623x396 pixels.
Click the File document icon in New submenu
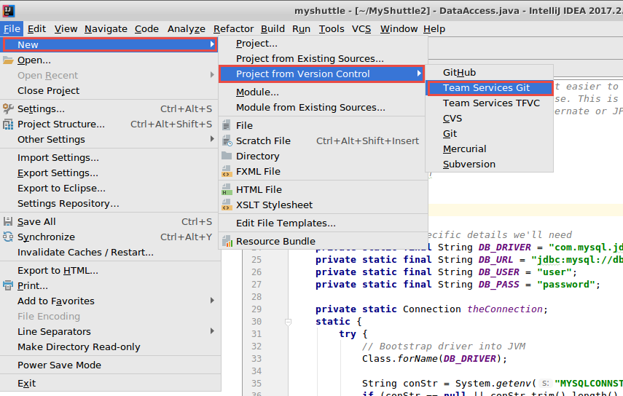click(227, 125)
